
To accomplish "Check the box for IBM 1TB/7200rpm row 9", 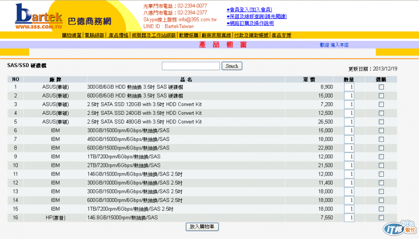I will [381, 157].
